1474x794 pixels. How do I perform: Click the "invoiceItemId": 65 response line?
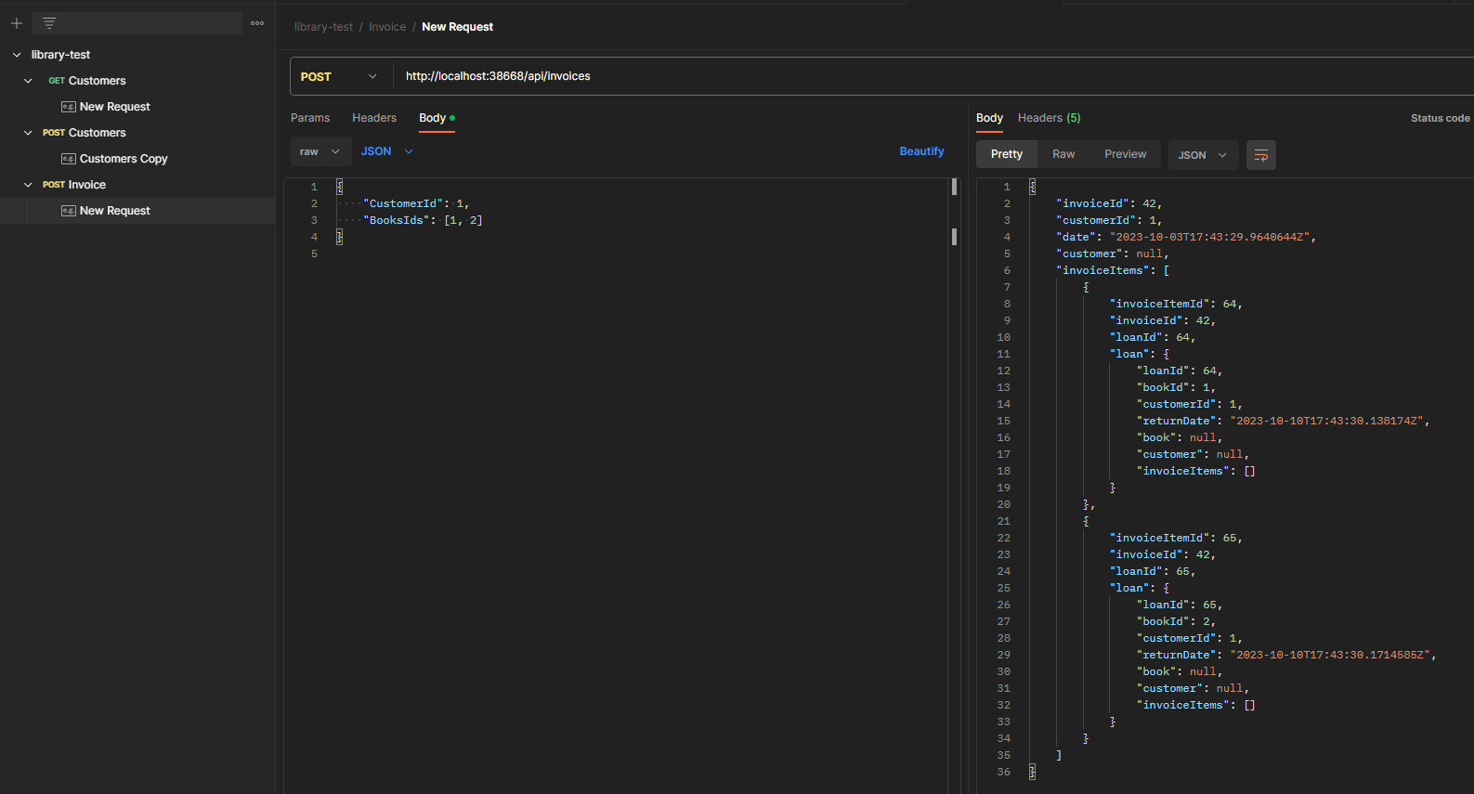(1176, 538)
